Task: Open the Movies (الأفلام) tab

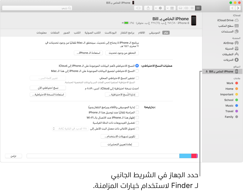Action: click(142, 33)
